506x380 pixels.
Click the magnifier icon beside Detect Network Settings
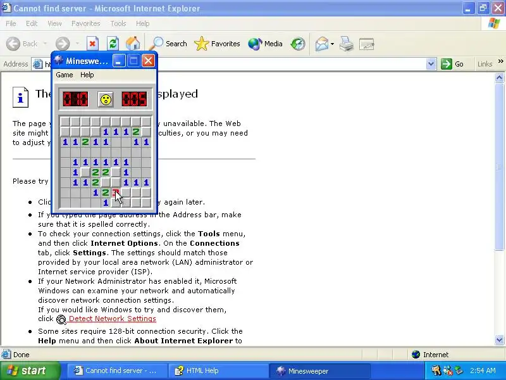click(61, 320)
